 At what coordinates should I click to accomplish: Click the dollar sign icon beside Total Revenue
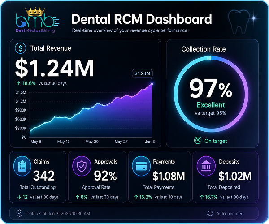[x=21, y=48]
